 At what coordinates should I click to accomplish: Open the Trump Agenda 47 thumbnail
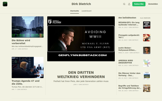tap(28, 68)
